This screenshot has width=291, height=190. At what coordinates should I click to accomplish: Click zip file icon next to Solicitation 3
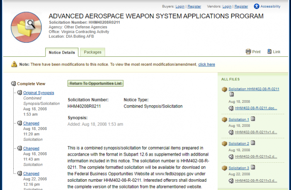click(253, 167)
